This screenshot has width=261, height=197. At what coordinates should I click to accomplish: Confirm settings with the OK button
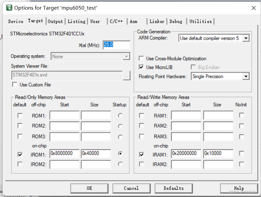tap(89, 188)
